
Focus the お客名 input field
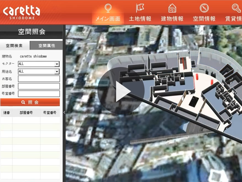tap(39, 79)
